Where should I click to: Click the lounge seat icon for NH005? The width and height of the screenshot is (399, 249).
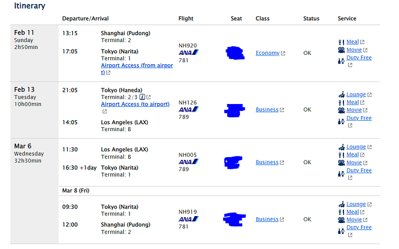341,147
